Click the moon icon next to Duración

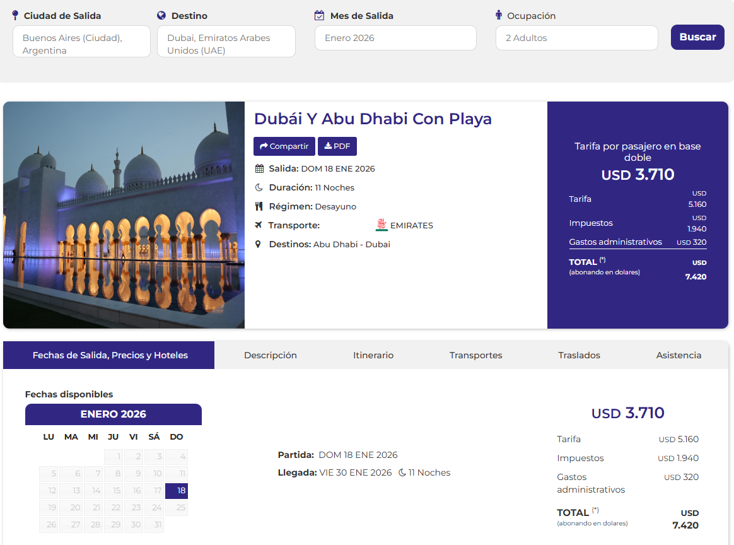[259, 187]
